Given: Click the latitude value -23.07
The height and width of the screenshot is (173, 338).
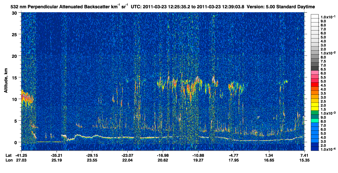Looking at the screenshot, I should tap(127, 155).
